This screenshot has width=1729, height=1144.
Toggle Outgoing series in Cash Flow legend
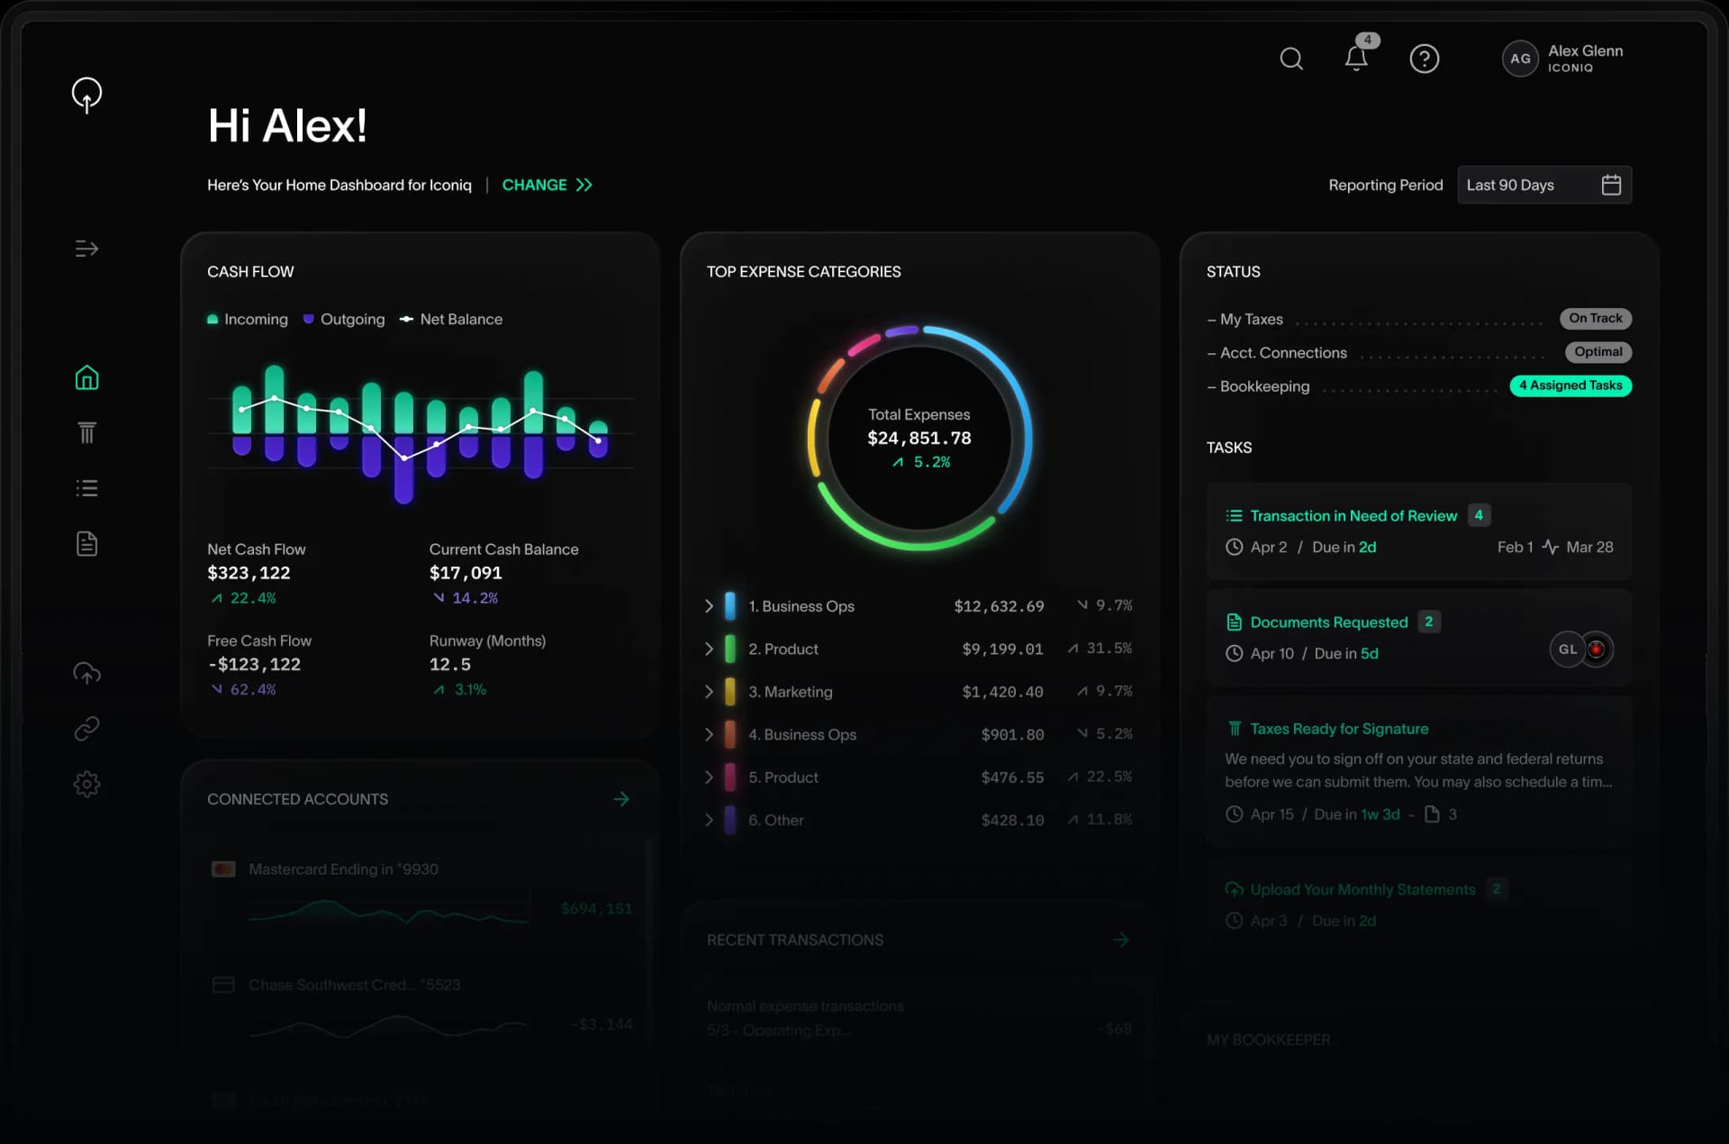pos(344,320)
